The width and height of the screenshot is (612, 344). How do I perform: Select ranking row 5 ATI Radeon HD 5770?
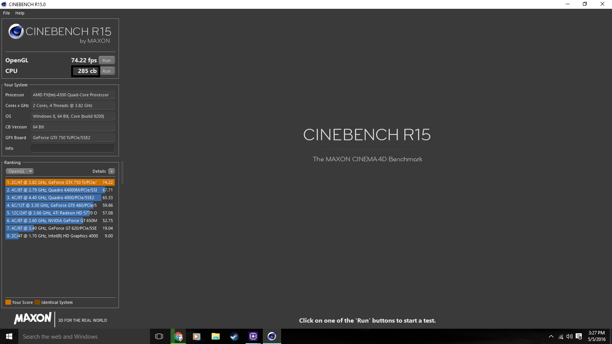pos(60,213)
